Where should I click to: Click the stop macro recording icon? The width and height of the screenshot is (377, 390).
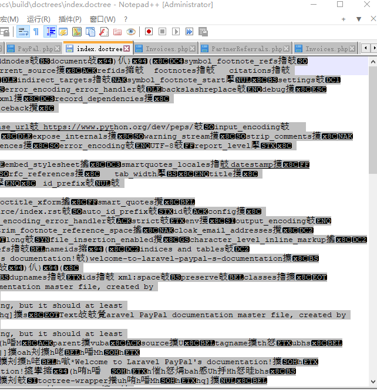tap(162, 32)
